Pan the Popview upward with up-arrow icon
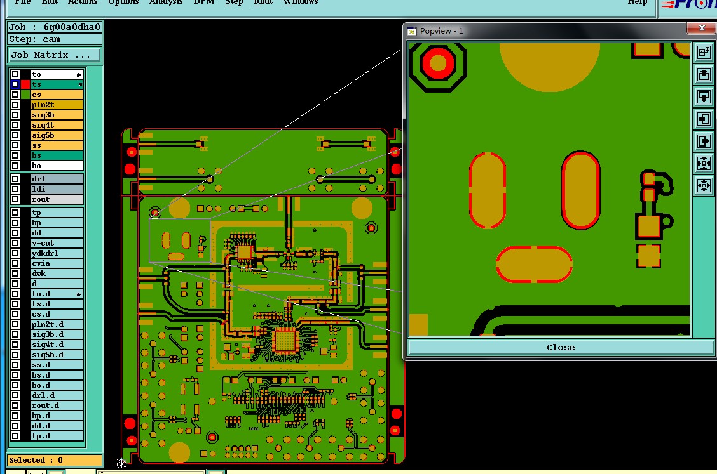Image resolution: width=717 pixels, height=474 pixels. [704, 74]
